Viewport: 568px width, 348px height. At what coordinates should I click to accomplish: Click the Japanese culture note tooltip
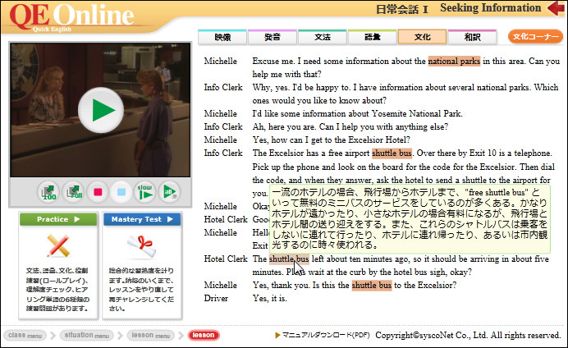tap(410, 218)
